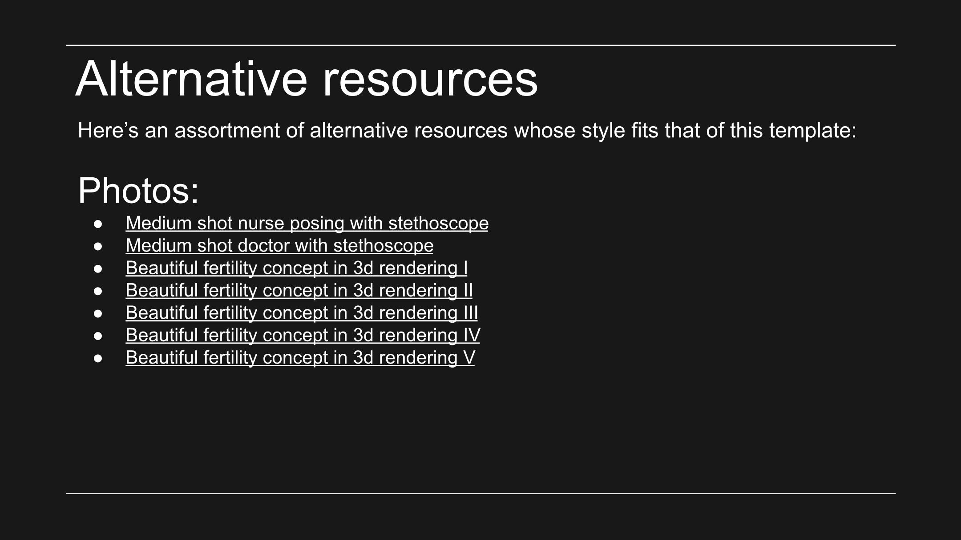Click the bottom horizontal divider line
961x540 pixels.
480,493
